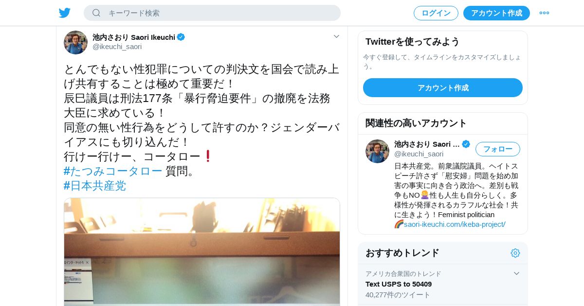This screenshot has height=306, width=584.
Task: Click the sidebar アカウント作成 signup button
Action: 443,88
